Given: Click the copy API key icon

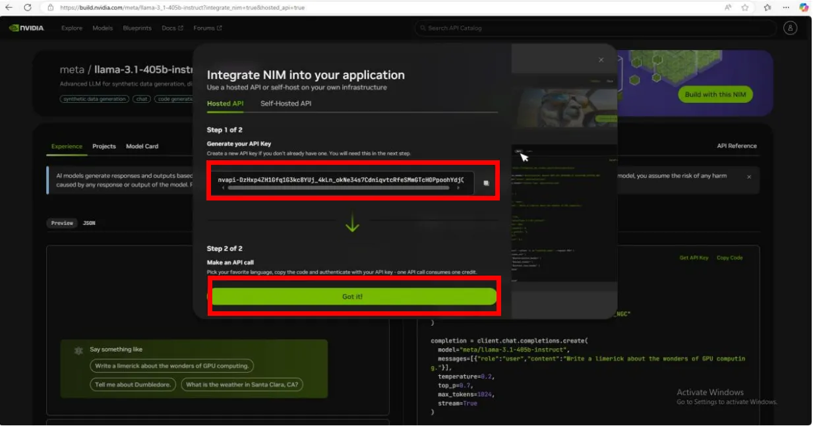Looking at the screenshot, I should 486,183.
